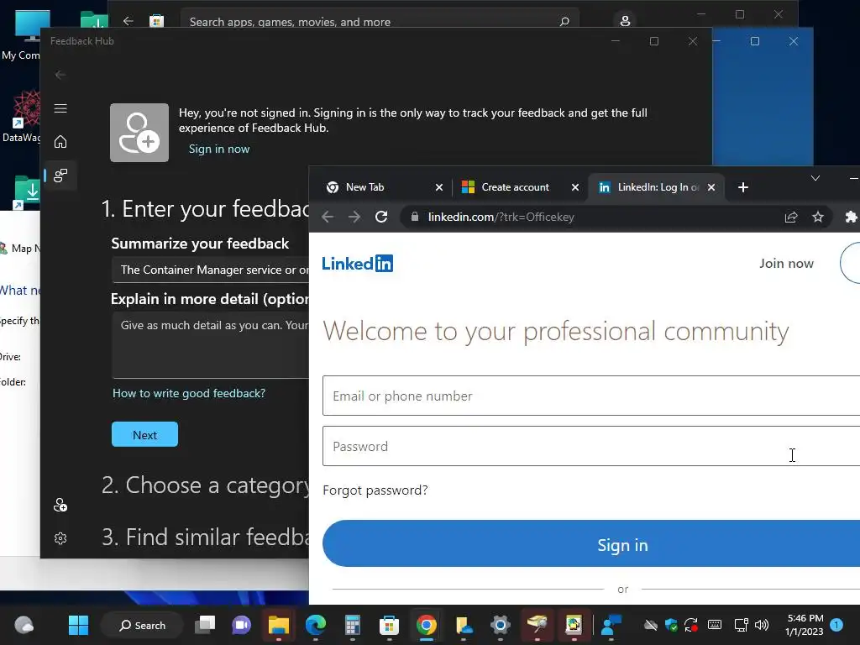The height and width of the screenshot is (645, 860).
Task: Open Windows Security tray icon
Action: pyautogui.click(x=671, y=625)
